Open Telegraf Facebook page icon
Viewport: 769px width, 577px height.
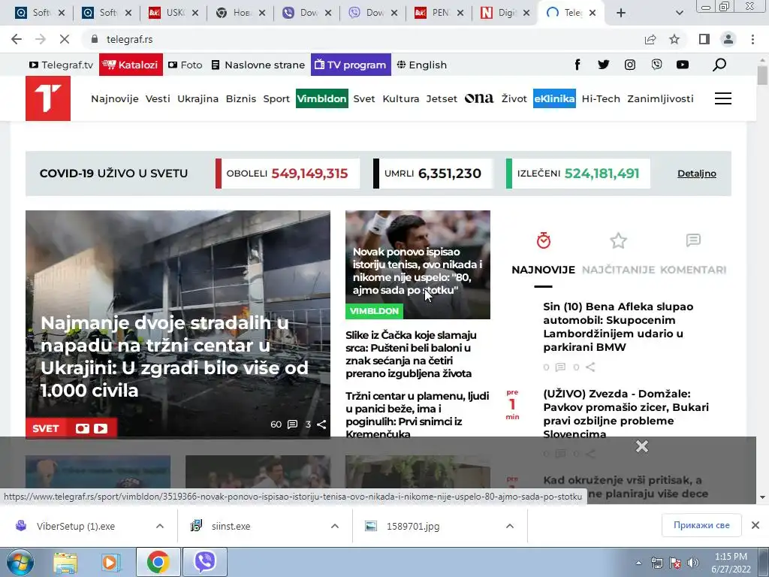tap(578, 65)
